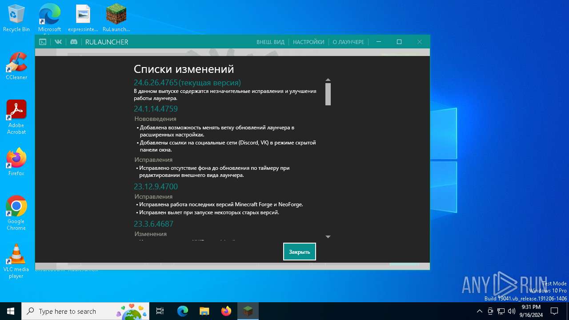Click the Изменения subheading

151,234
